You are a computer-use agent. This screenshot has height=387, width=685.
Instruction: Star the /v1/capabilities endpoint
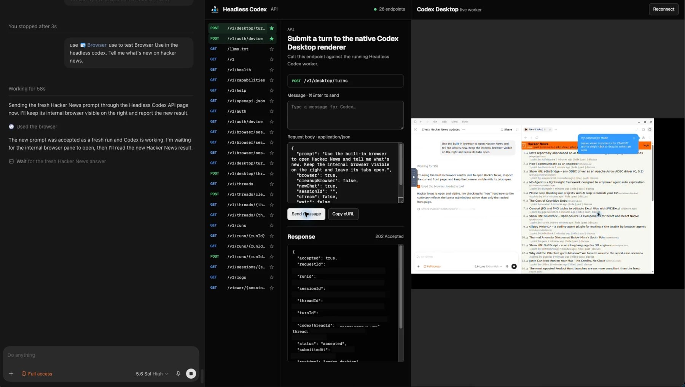(272, 80)
